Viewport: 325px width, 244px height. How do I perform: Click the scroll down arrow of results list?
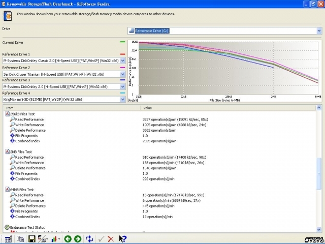pos(319,229)
